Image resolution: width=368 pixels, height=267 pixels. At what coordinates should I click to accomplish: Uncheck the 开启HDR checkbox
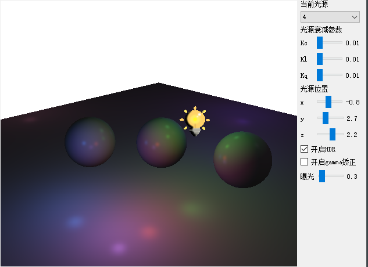click(305, 149)
